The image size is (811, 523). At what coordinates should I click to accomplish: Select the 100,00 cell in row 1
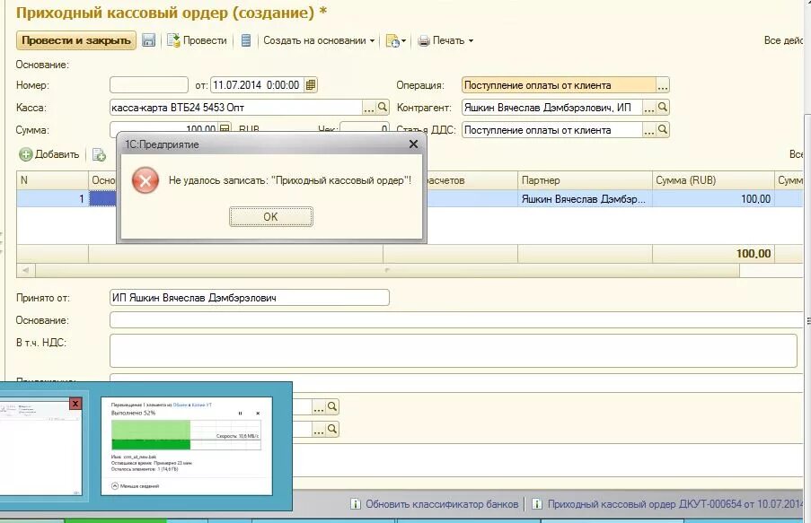coord(713,199)
